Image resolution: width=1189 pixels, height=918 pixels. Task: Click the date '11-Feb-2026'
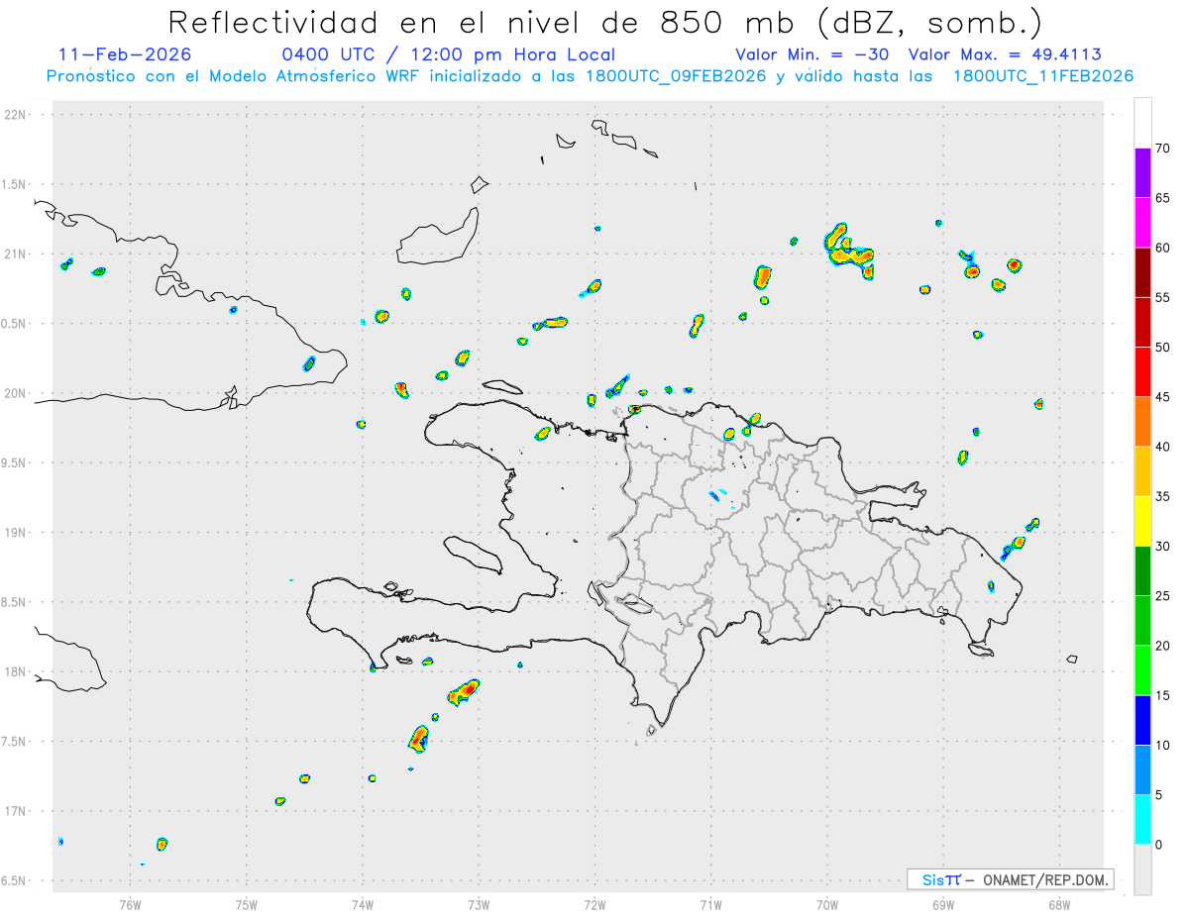[125, 54]
